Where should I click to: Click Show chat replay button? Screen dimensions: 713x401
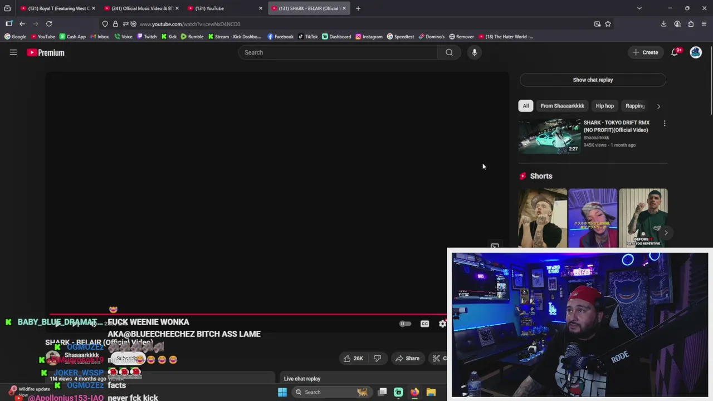pos(593,80)
